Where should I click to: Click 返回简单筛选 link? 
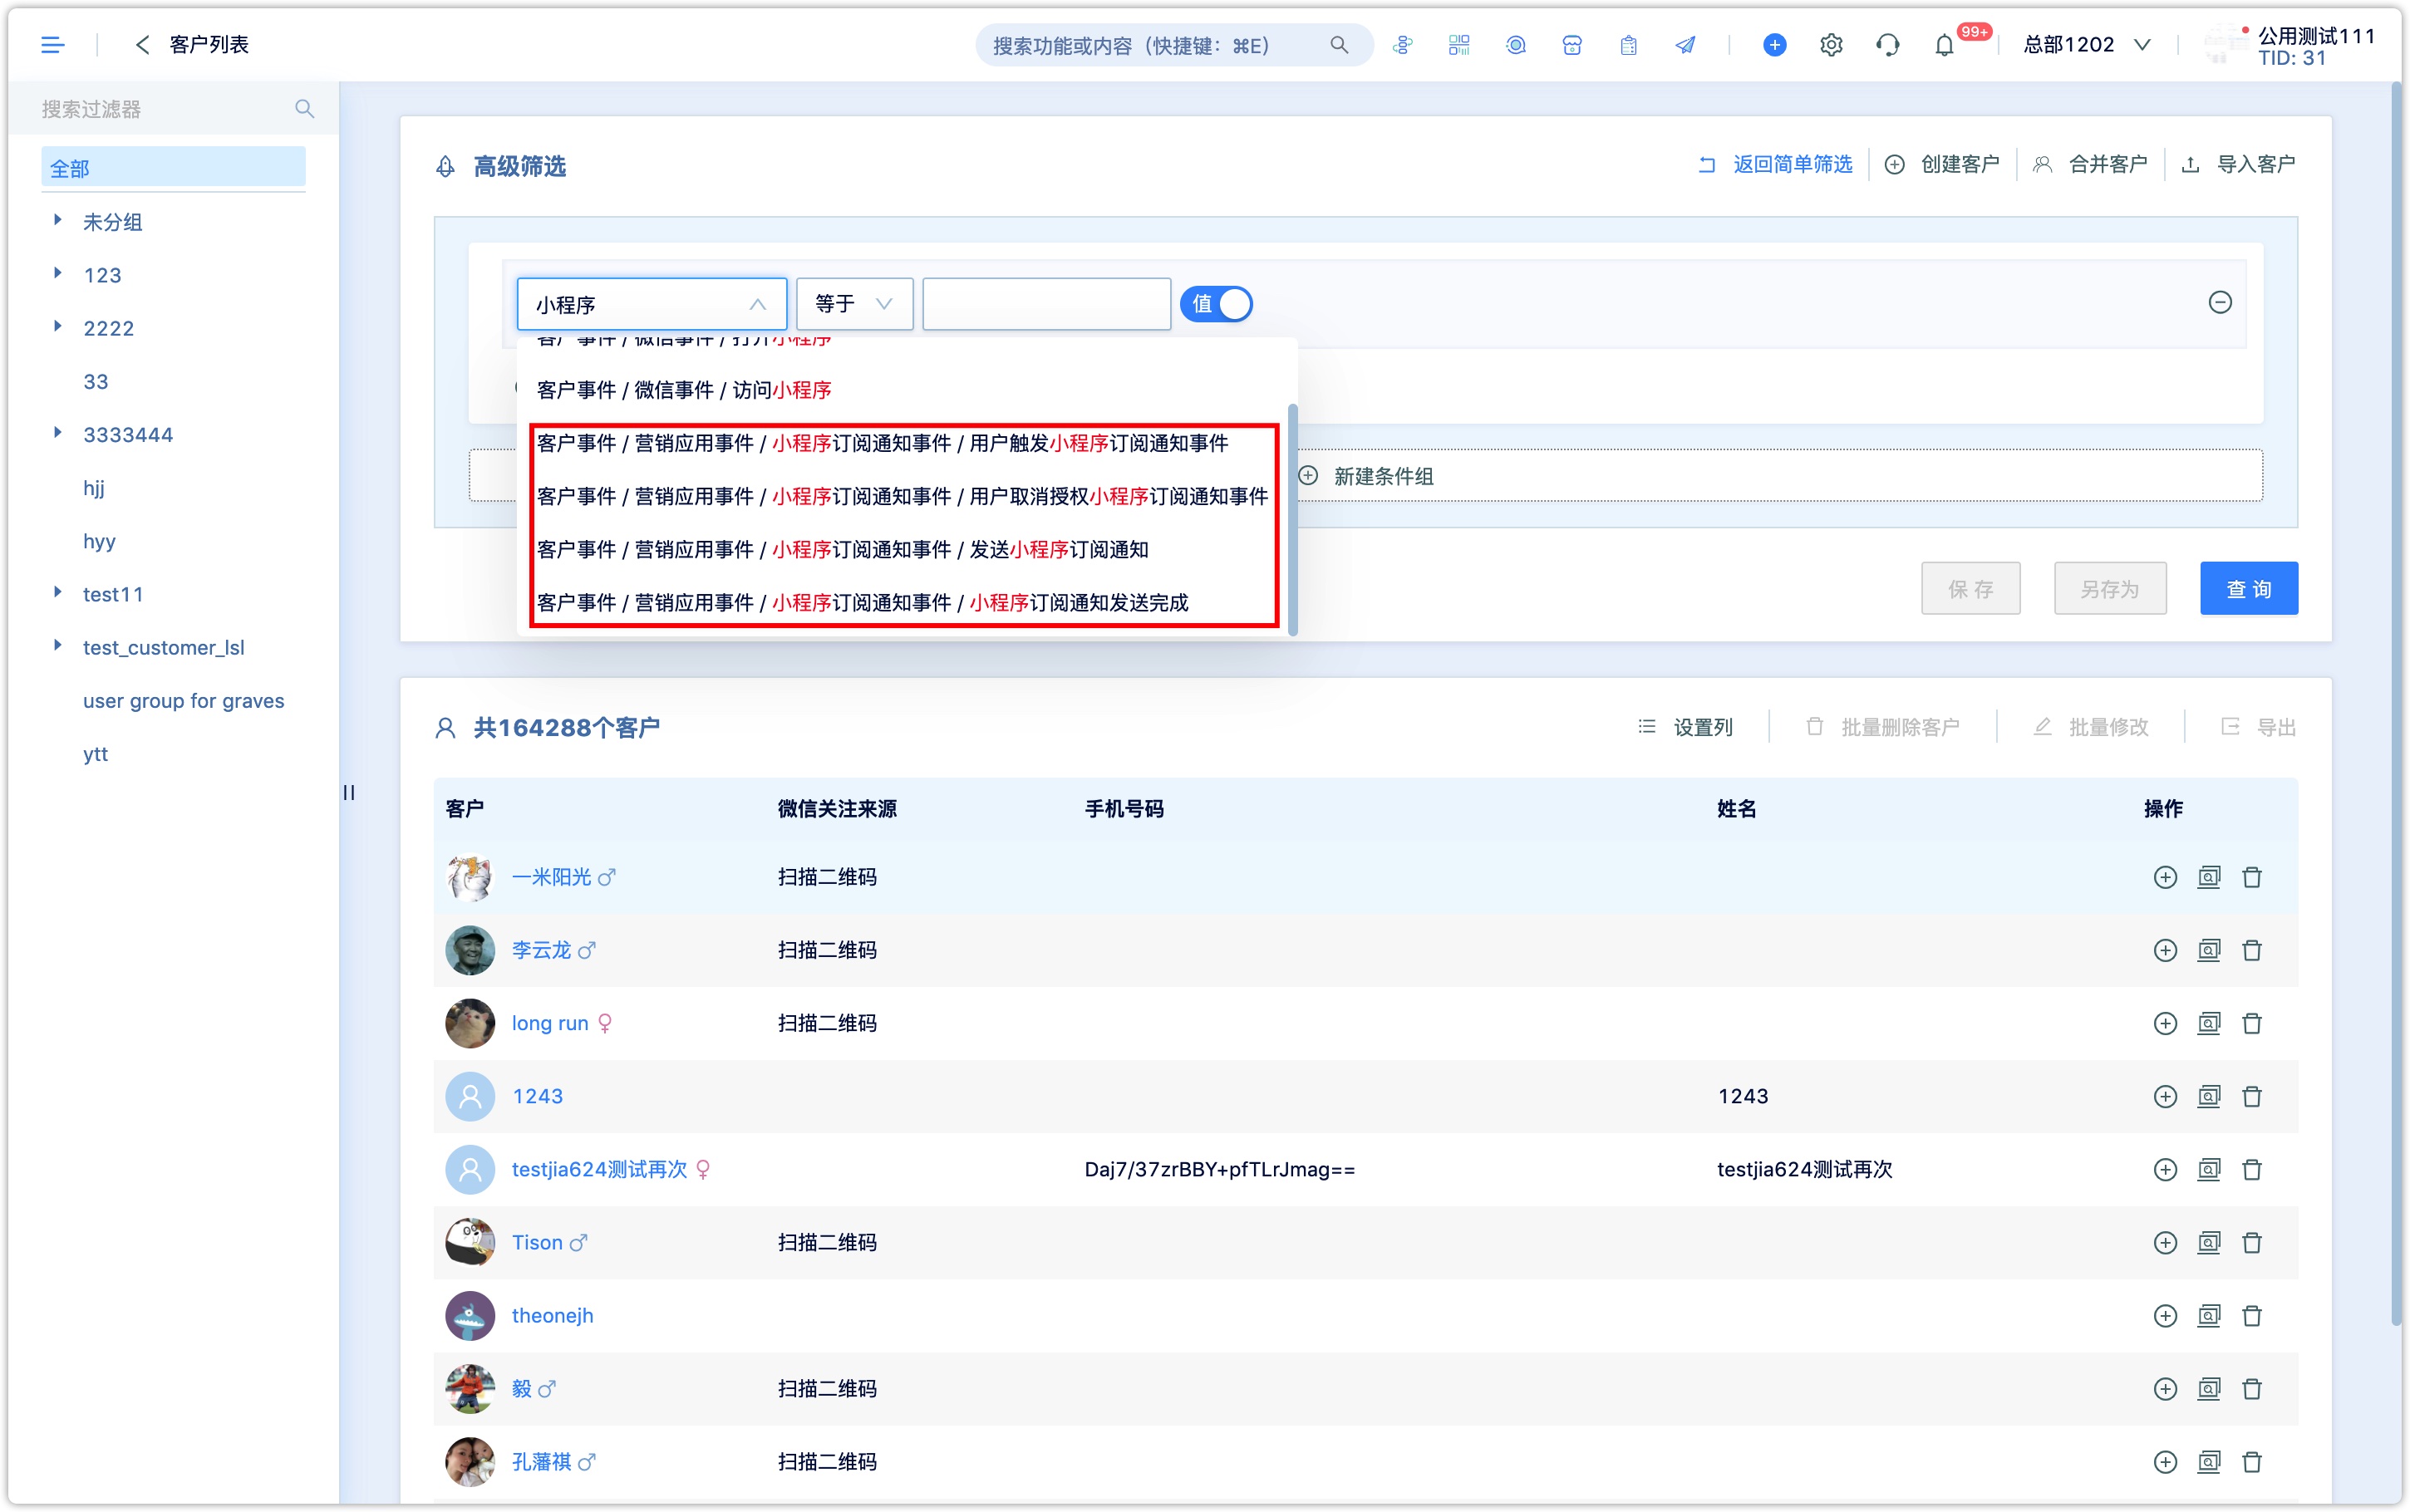coord(1775,164)
